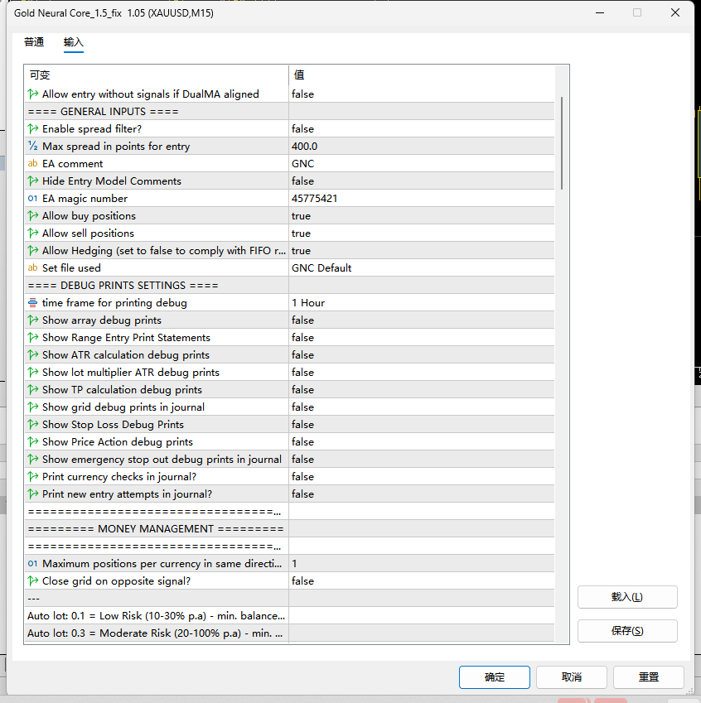
Task: Click enum icon beside time frame for printing debug
Action: pyautogui.click(x=33, y=303)
